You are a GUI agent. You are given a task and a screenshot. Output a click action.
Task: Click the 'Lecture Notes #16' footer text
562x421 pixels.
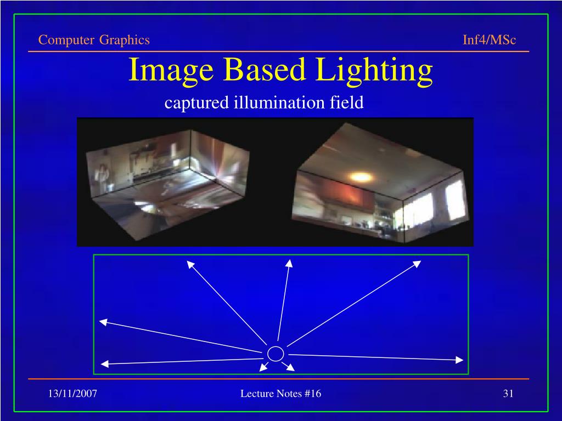click(280, 394)
